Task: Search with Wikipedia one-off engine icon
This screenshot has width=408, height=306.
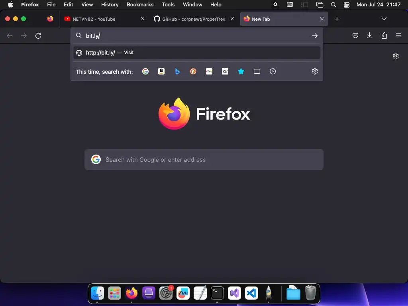Action: (x=225, y=71)
